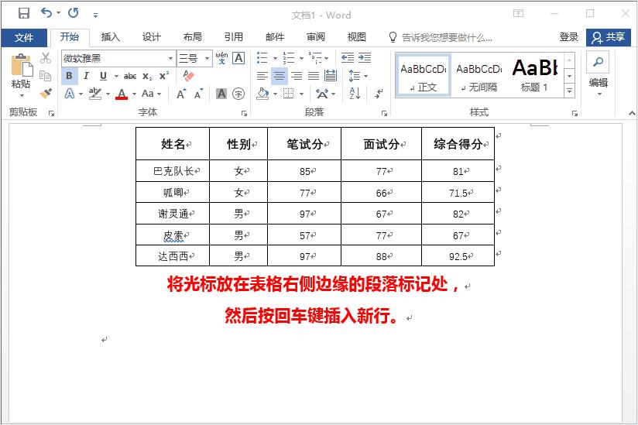Click the bullets list icon

[x=262, y=58]
